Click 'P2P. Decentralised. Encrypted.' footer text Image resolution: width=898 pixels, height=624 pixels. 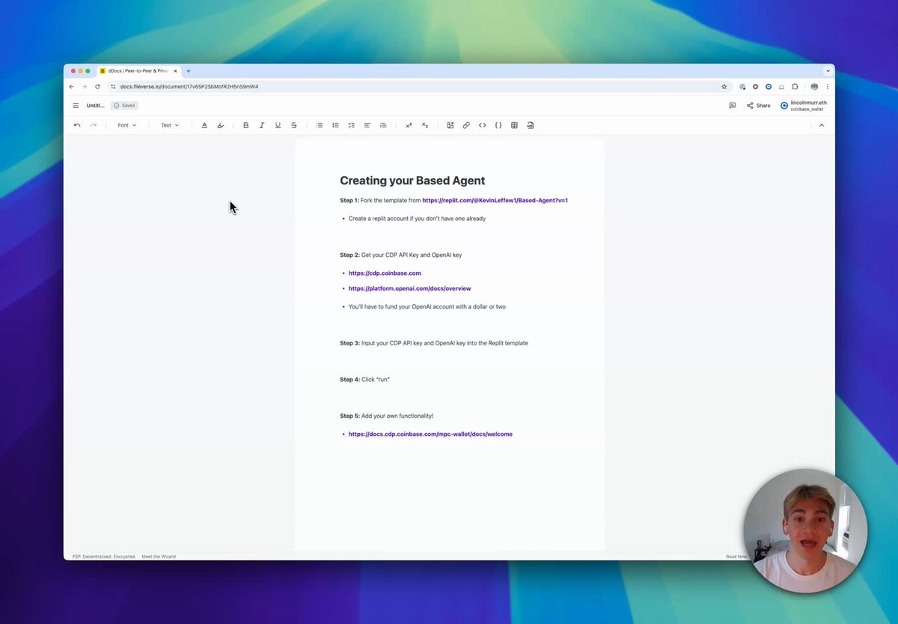coord(104,557)
